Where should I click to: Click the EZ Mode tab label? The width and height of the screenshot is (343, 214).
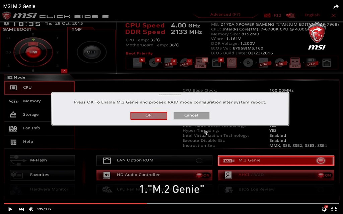tap(16, 77)
